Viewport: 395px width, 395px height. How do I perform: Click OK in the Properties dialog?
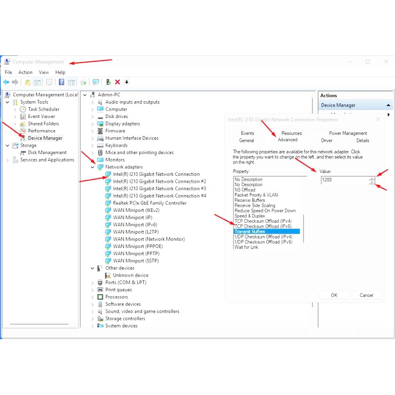coord(334,295)
